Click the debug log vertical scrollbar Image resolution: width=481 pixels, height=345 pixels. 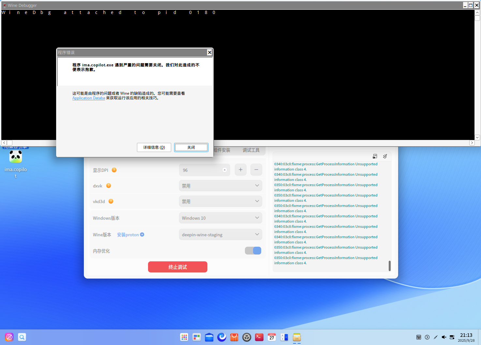390,266
